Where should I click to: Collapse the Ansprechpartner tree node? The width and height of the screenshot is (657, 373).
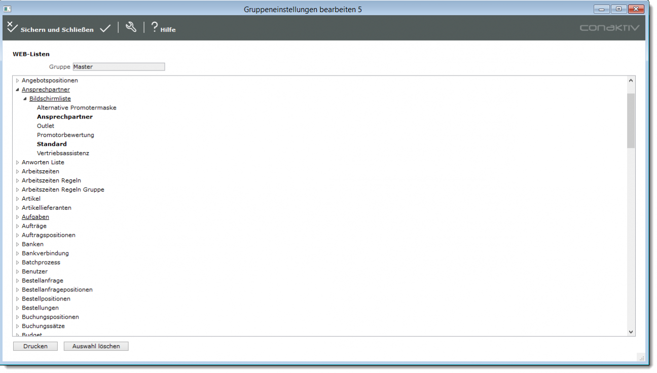(17, 90)
